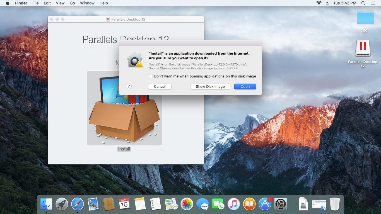Screen dimensions: 381x214
Task: Open the minimized window thumbnail in Dock
Action: pos(319,205)
